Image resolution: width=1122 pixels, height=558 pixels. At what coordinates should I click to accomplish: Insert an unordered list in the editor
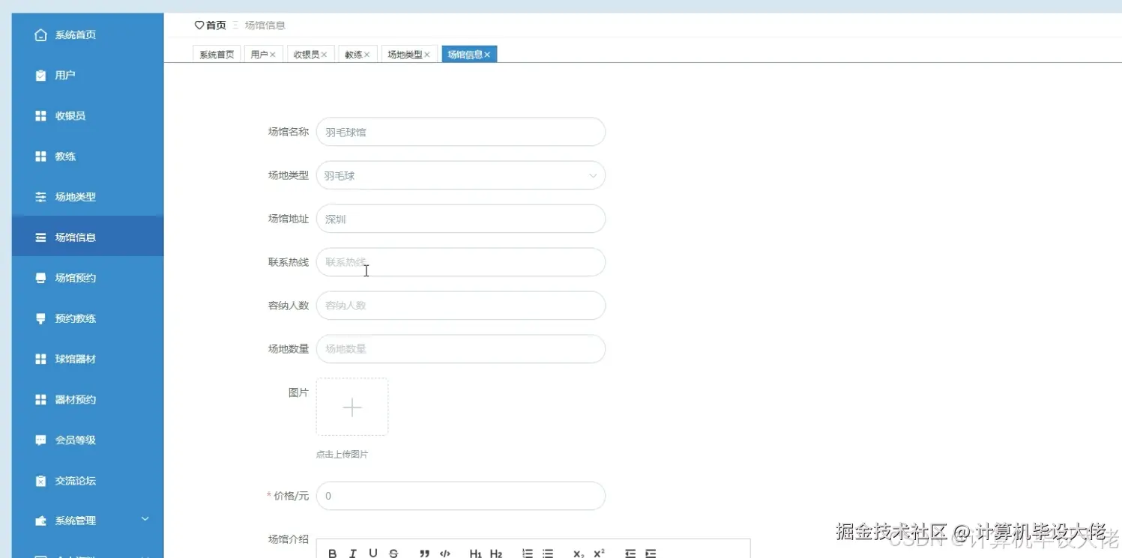click(546, 554)
